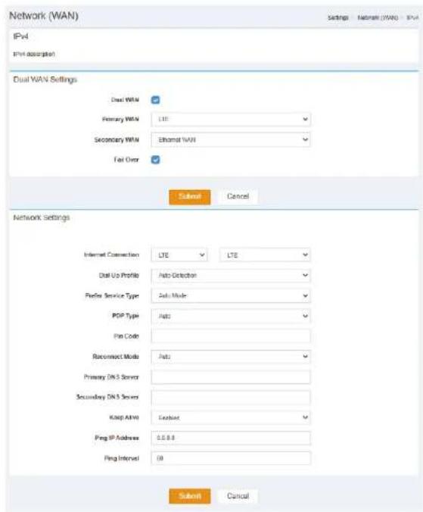Click the Pin Code input field
This screenshot has height=512, width=423.
[x=231, y=336]
